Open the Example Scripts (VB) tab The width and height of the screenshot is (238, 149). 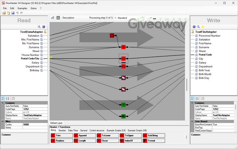click(x=137, y=130)
